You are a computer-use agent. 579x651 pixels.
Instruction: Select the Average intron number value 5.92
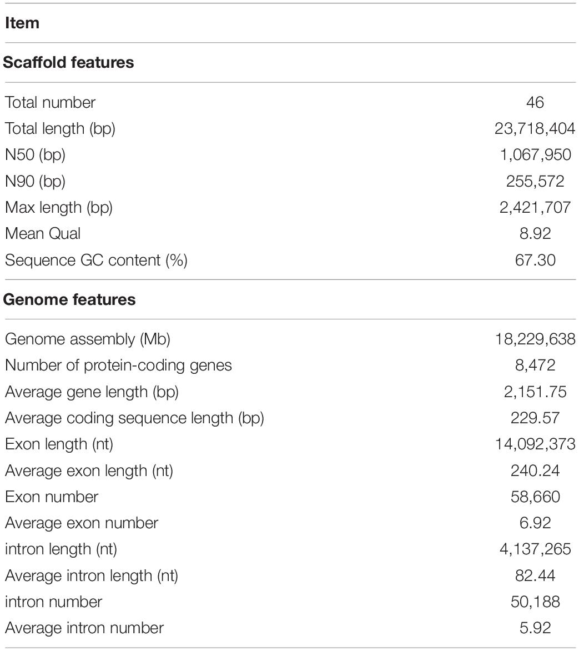[x=535, y=628]
